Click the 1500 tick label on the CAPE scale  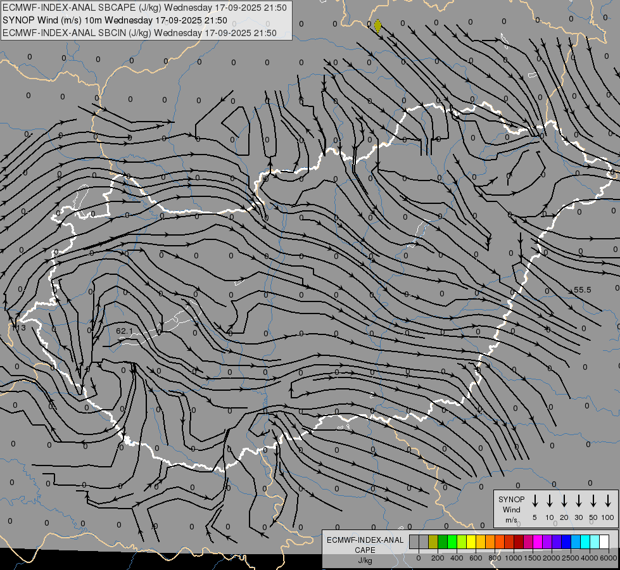[532, 558]
